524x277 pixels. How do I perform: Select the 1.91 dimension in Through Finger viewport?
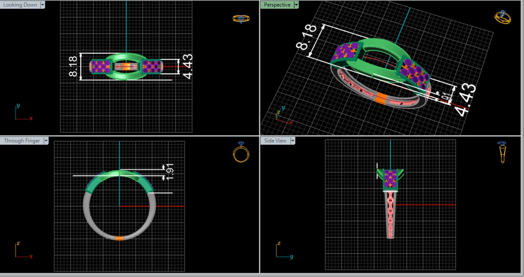pyautogui.click(x=169, y=172)
